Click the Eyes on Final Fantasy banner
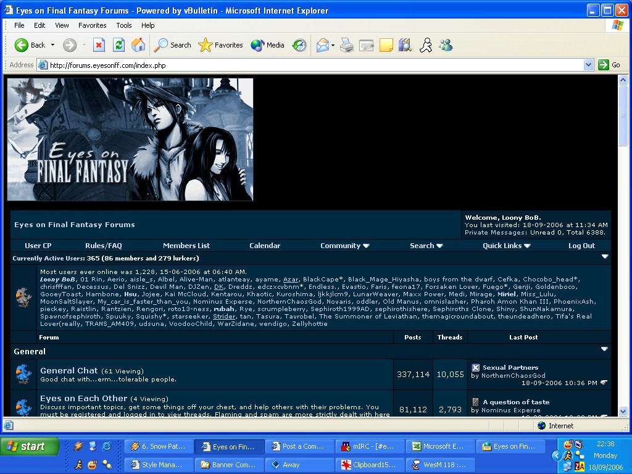The image size is (632, 474). point(130,139)
